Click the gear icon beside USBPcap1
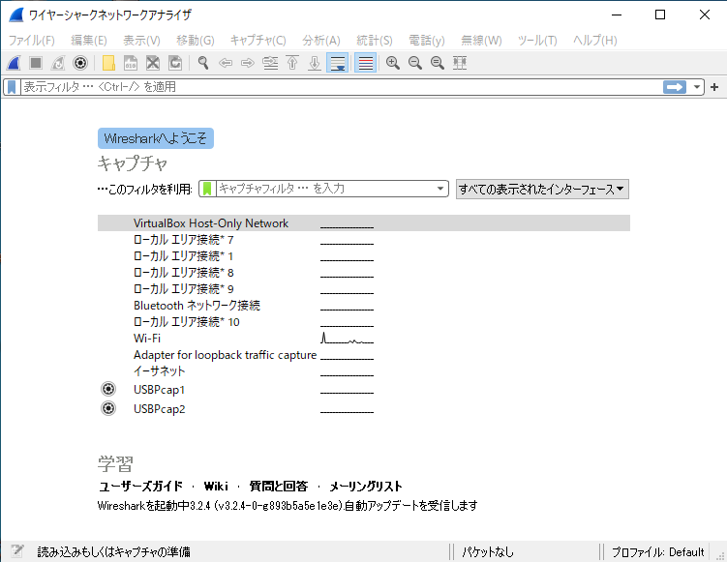 click(x=108, y=390)
